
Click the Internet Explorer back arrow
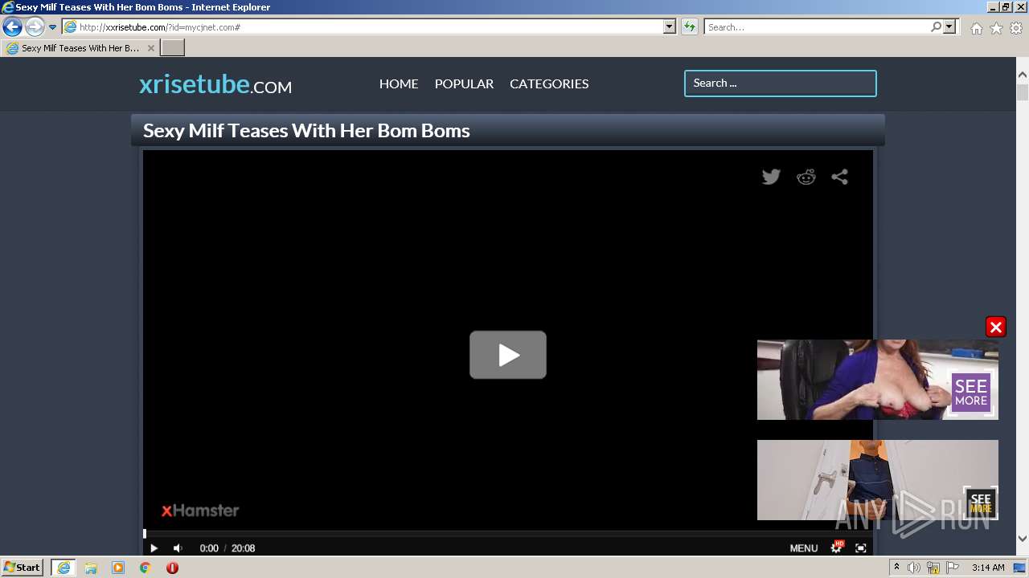pos(12,27)
